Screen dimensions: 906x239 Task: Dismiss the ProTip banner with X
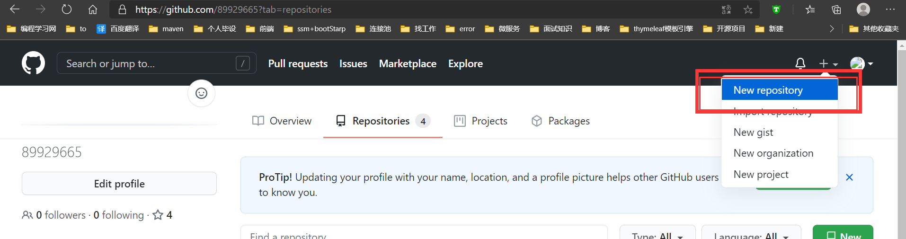[849, 177]
